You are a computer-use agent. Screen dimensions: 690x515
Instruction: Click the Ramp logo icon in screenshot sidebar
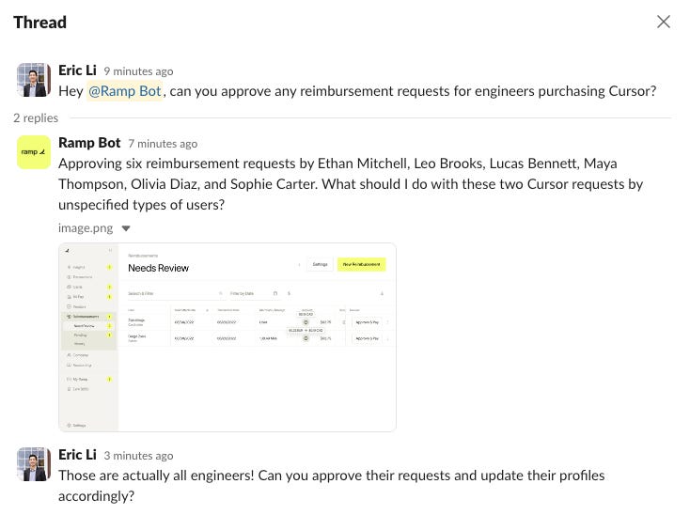68,251
